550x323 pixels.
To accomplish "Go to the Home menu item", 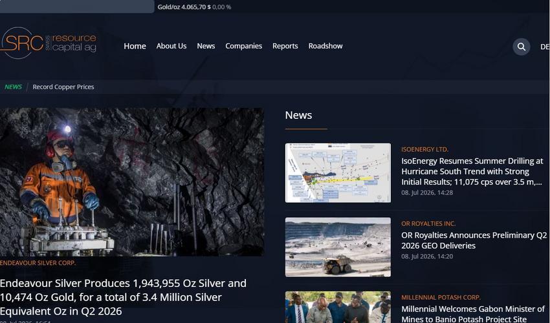I will point(135,46).
